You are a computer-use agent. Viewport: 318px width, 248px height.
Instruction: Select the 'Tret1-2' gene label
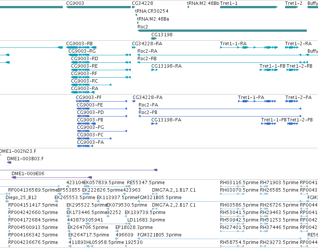pos(294,3)
